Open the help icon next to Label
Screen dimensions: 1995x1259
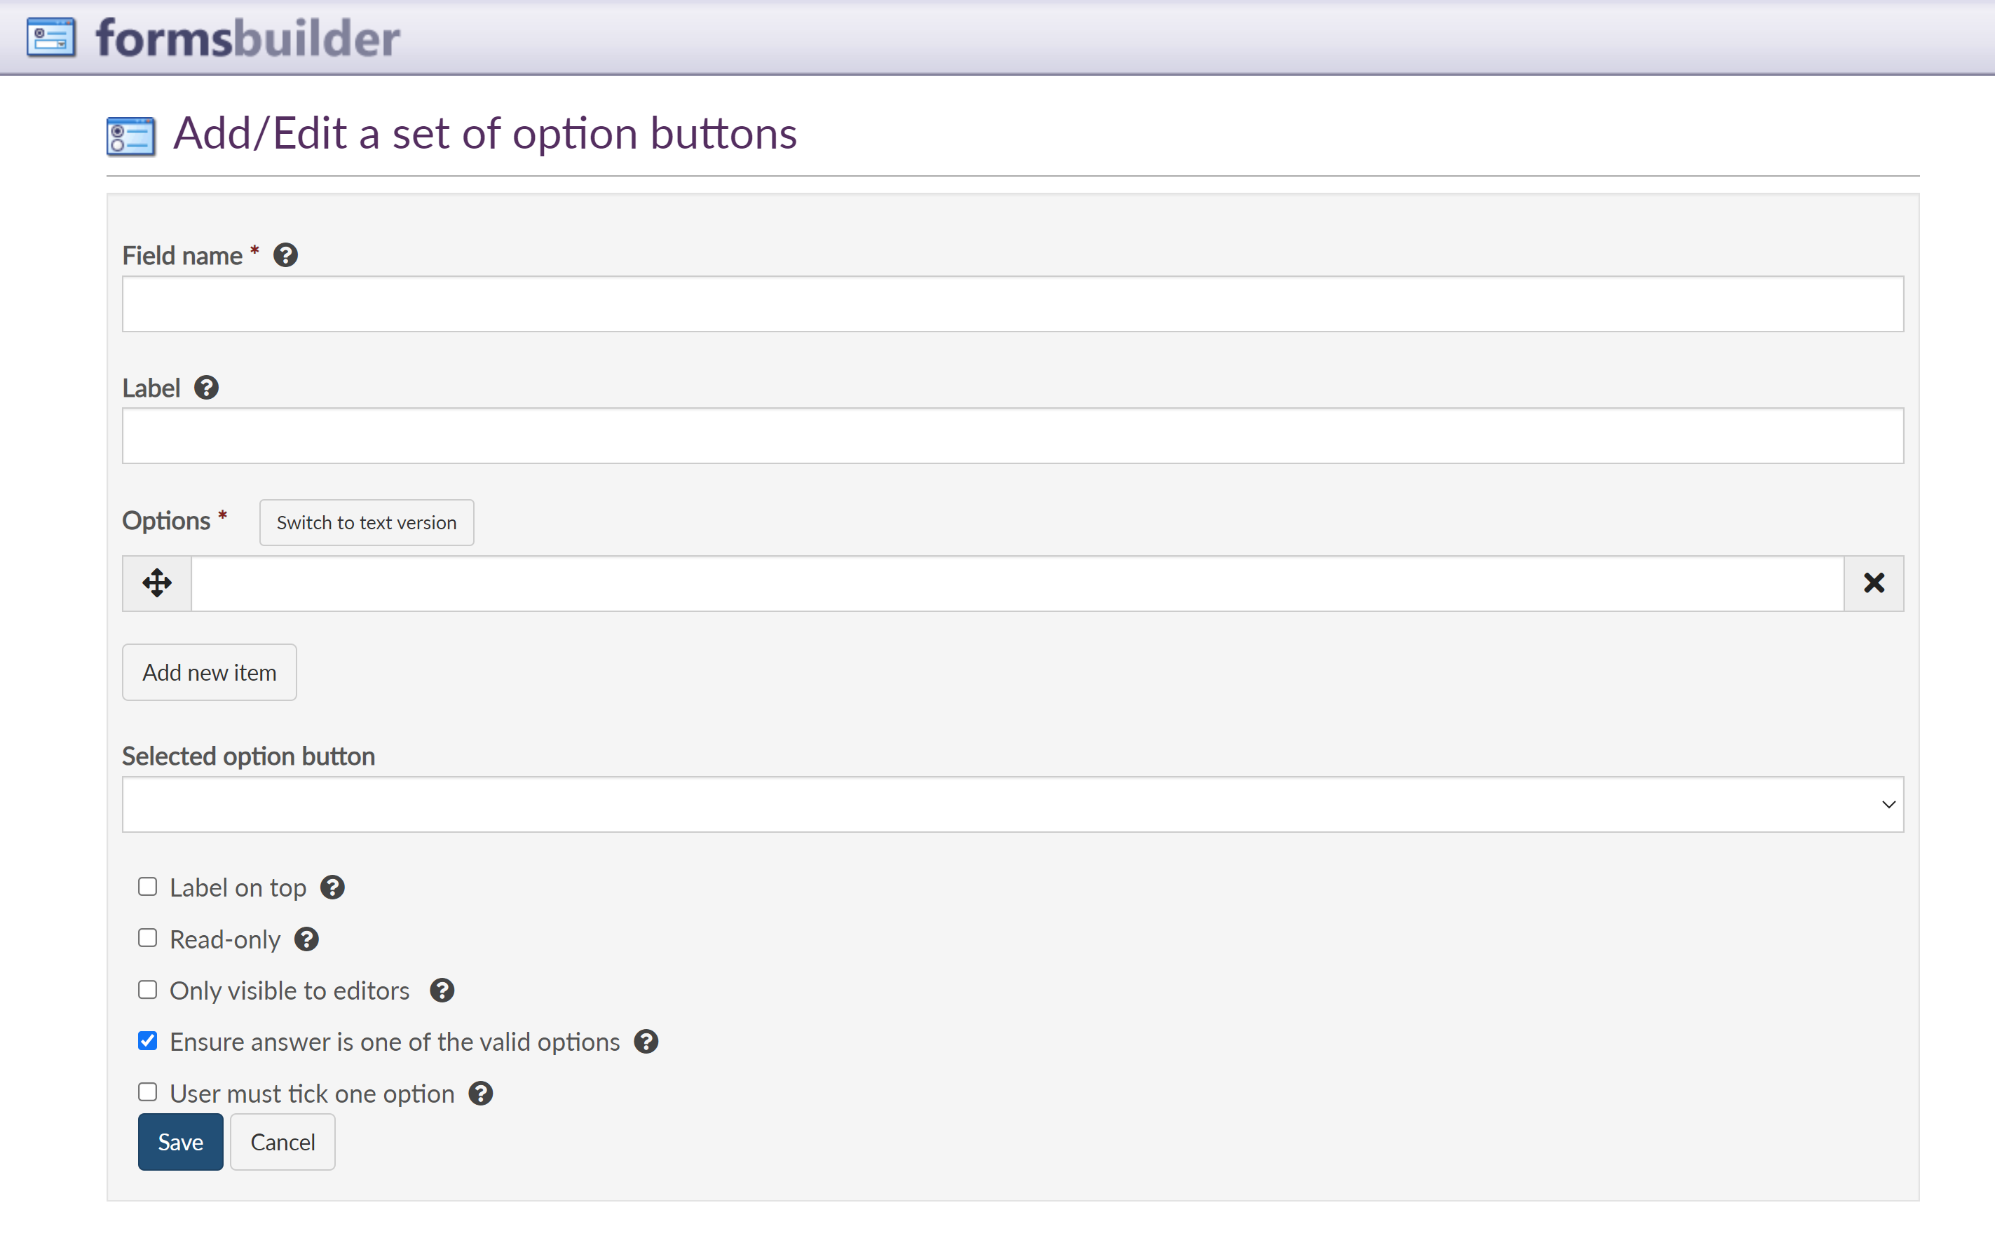[x=206, y=388]
